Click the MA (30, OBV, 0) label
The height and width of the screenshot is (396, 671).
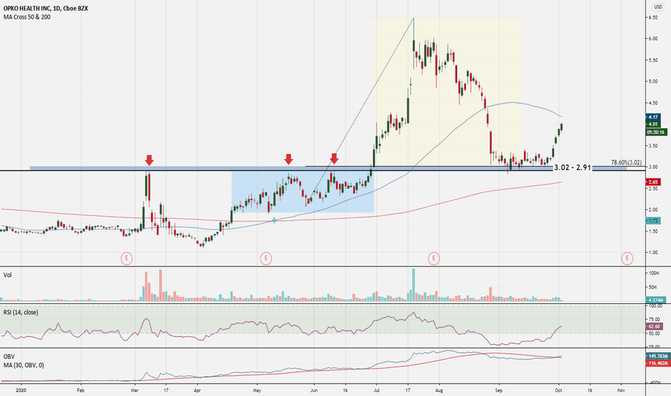tap(24, 365)
